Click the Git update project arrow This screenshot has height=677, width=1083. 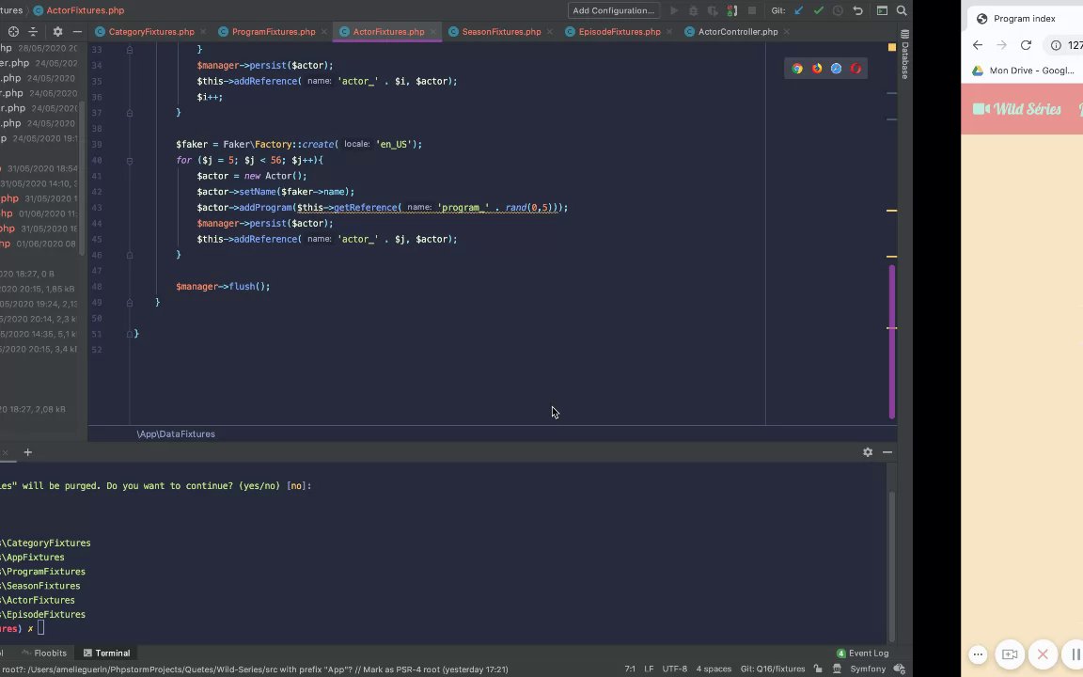click(x=799, y=11)
